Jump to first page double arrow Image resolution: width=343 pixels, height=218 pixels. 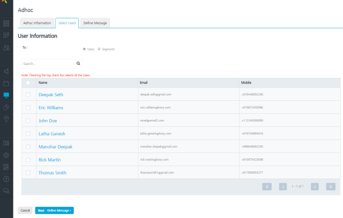tap(267, 187)
